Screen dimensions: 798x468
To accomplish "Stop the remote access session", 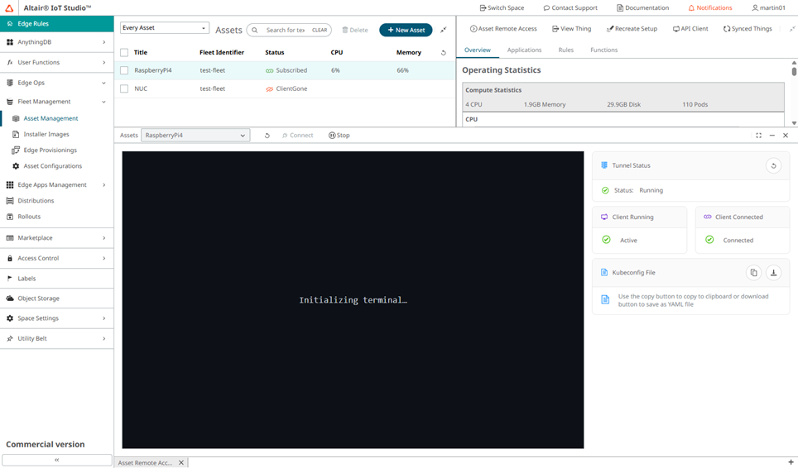I will [339, 136].
